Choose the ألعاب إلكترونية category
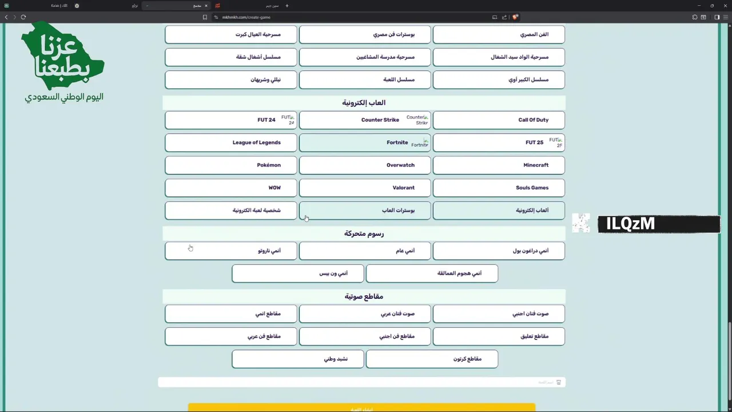This screenshot has height=412, width=732. pos(499,210)
